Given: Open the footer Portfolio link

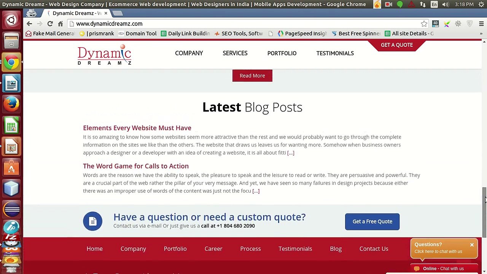Looking at the screenshot, I should pyautogui.click(x=175, y=249).
